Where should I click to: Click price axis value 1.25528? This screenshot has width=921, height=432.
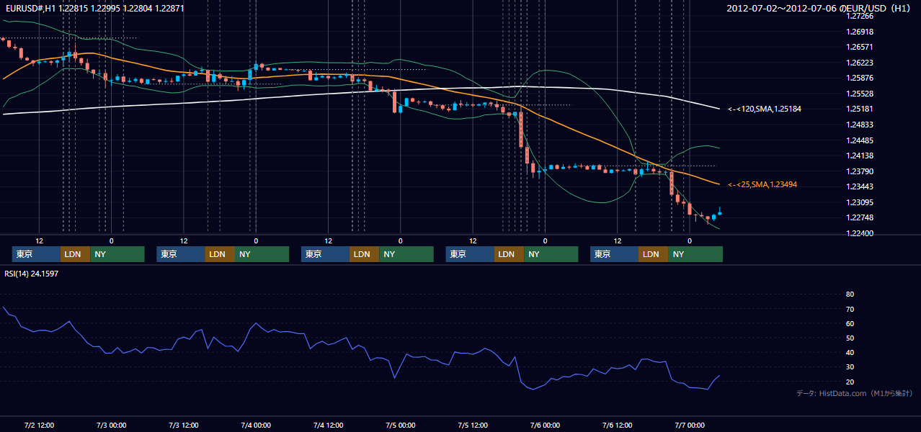(860, 94)
